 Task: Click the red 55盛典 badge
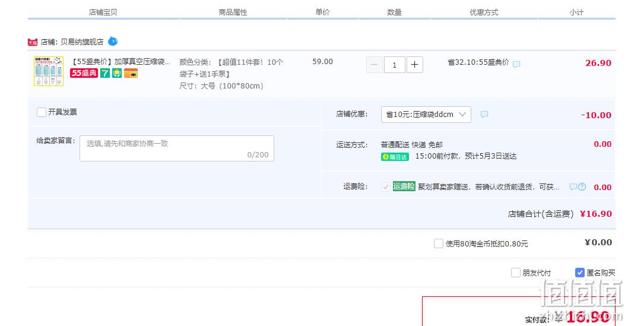[x=84, y=73]
